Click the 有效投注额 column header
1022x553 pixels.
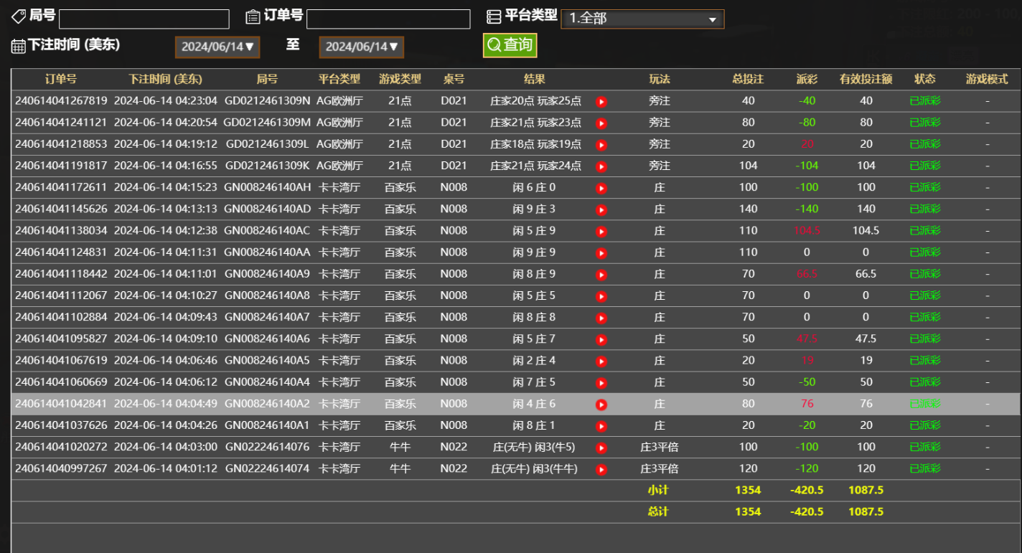coord(866,80)
